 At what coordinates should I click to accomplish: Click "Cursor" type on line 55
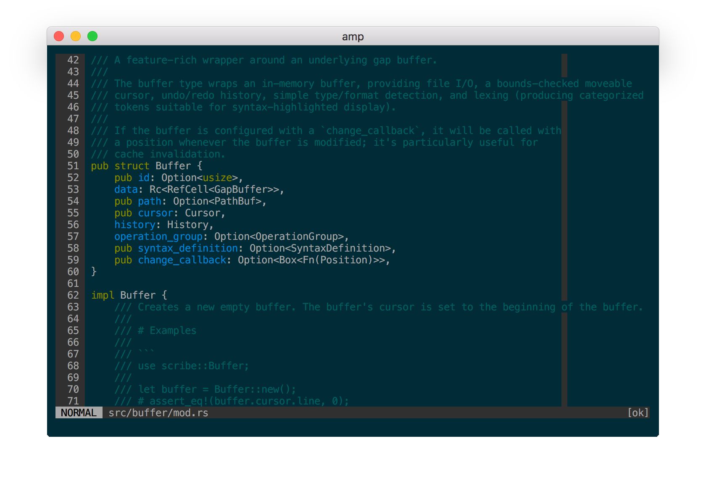tap(203, 213)
